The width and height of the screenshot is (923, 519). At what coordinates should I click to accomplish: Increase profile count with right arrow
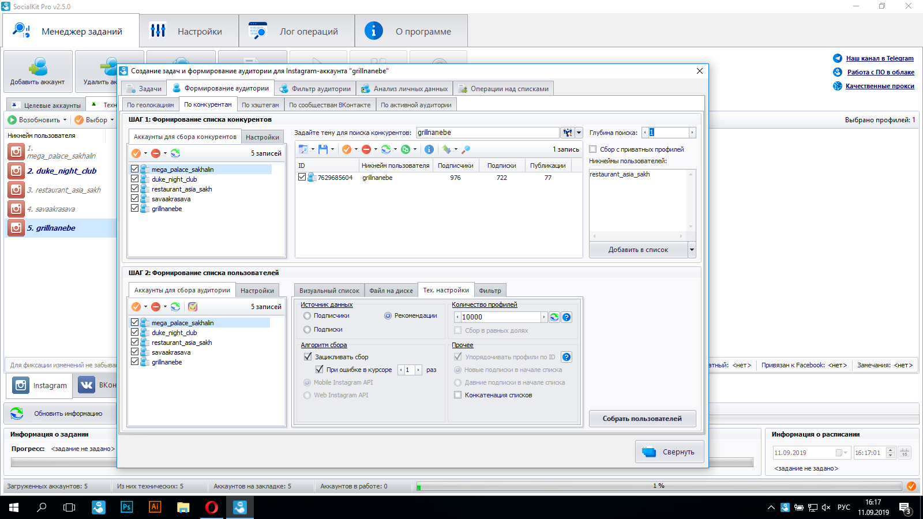(x=543, y=317)
